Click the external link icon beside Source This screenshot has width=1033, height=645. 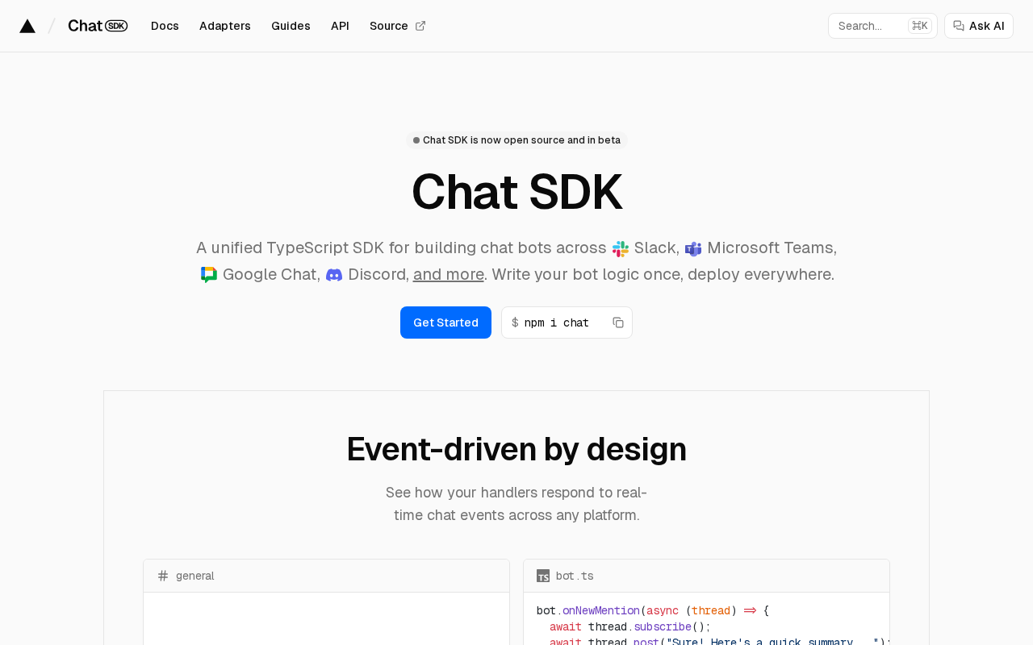point(420,26)
